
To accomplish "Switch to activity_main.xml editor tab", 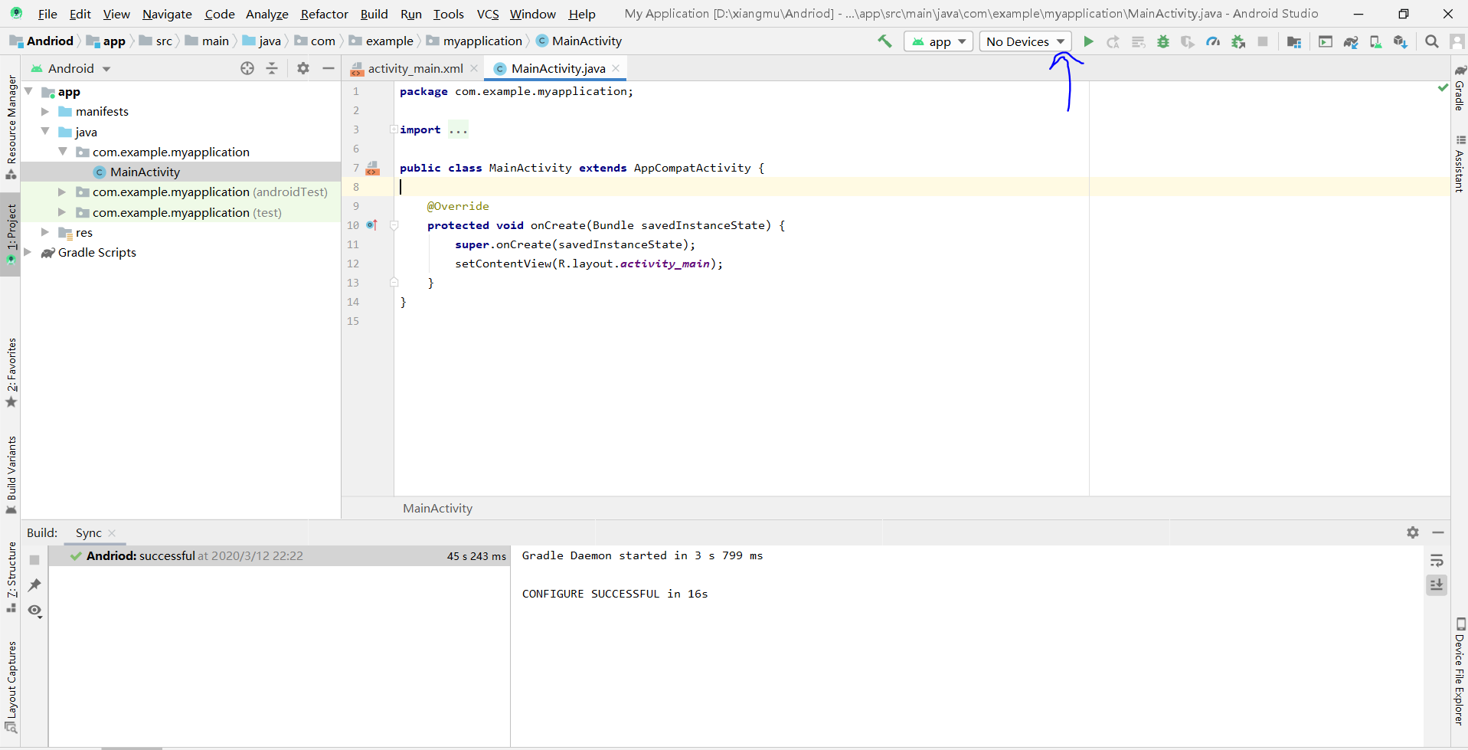I will coord(414,68).
